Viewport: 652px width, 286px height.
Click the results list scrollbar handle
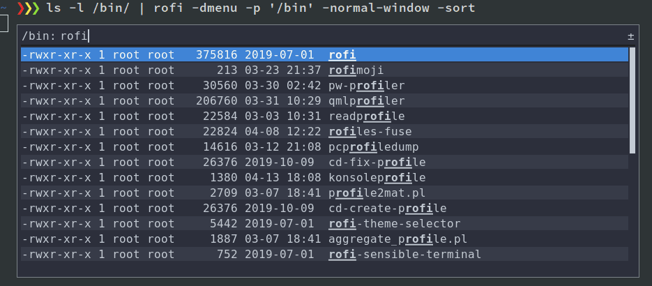(x=632, y=100)
